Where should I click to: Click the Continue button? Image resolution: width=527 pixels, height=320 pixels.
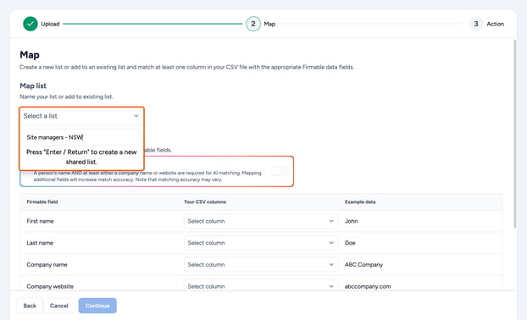click(x=97, y=306)
